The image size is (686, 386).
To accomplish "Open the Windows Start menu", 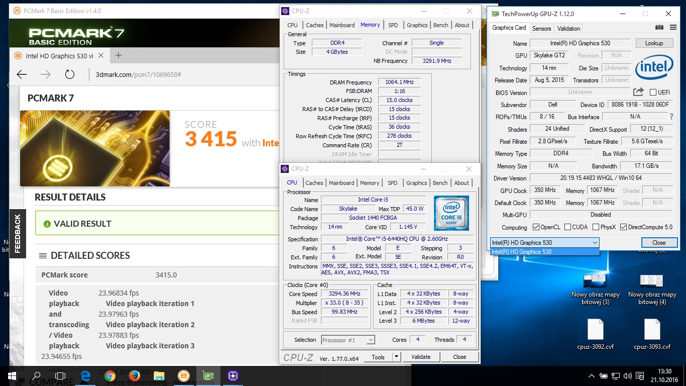I will tap(12, 375).
